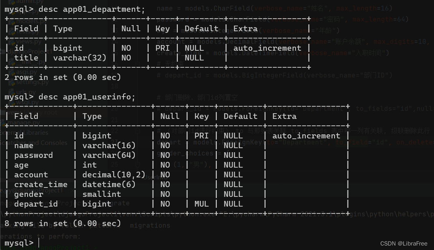Click the CSDN @LibraFree watermark
Viewport: 434px width, 250px height.
pyautogui.click(x=404, y=244)
